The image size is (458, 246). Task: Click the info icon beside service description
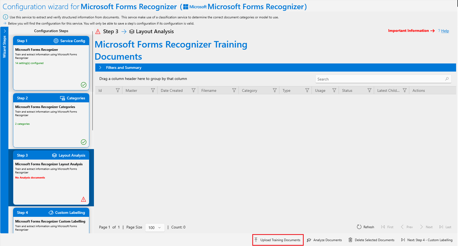point(5,17)
